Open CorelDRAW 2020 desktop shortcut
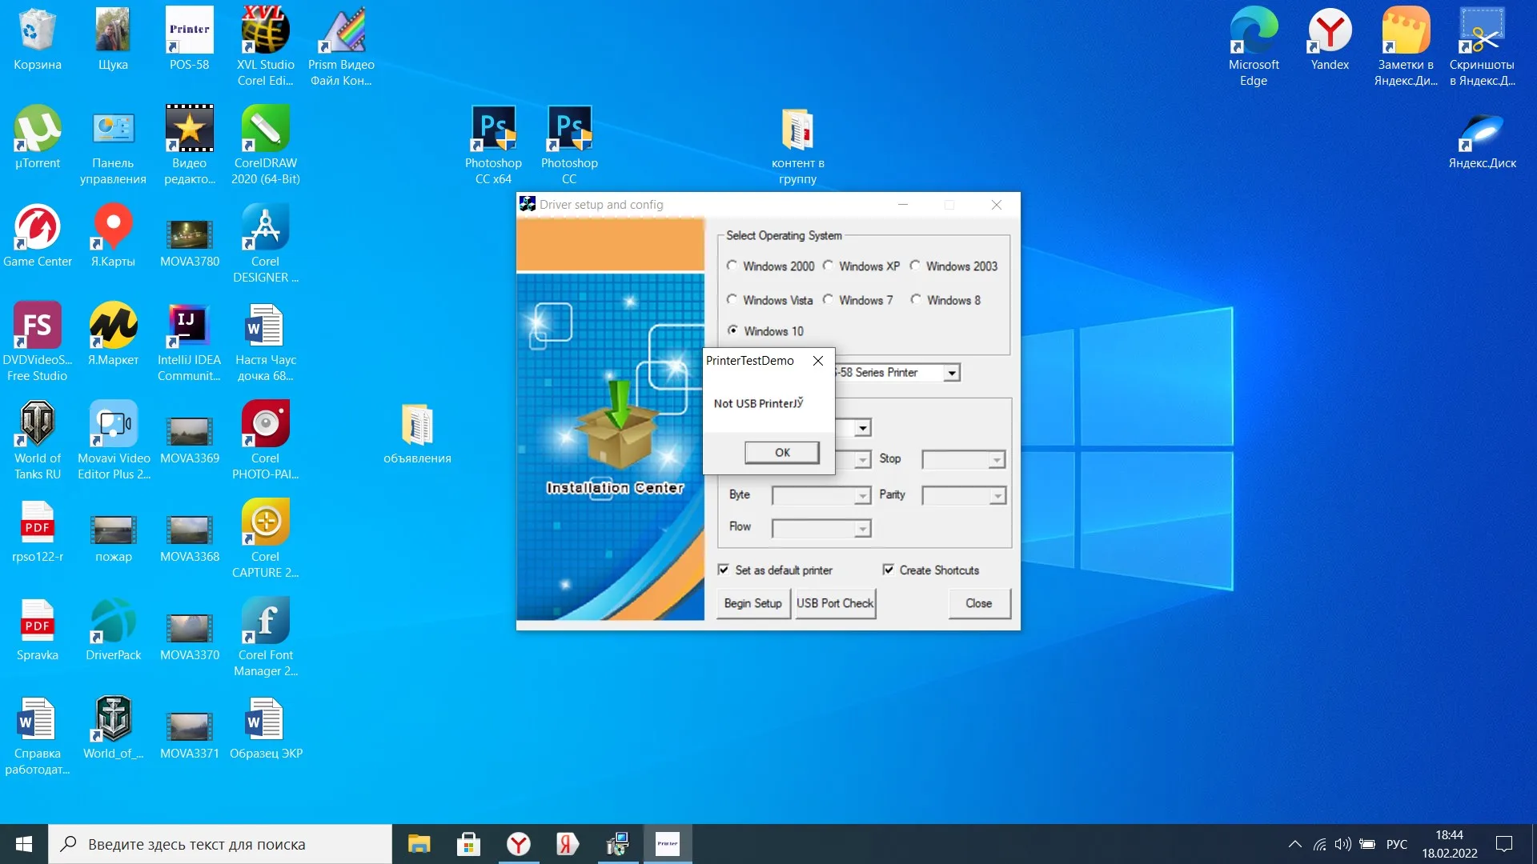This screenshot has width=1537, height=864. (x=265, y=129)
